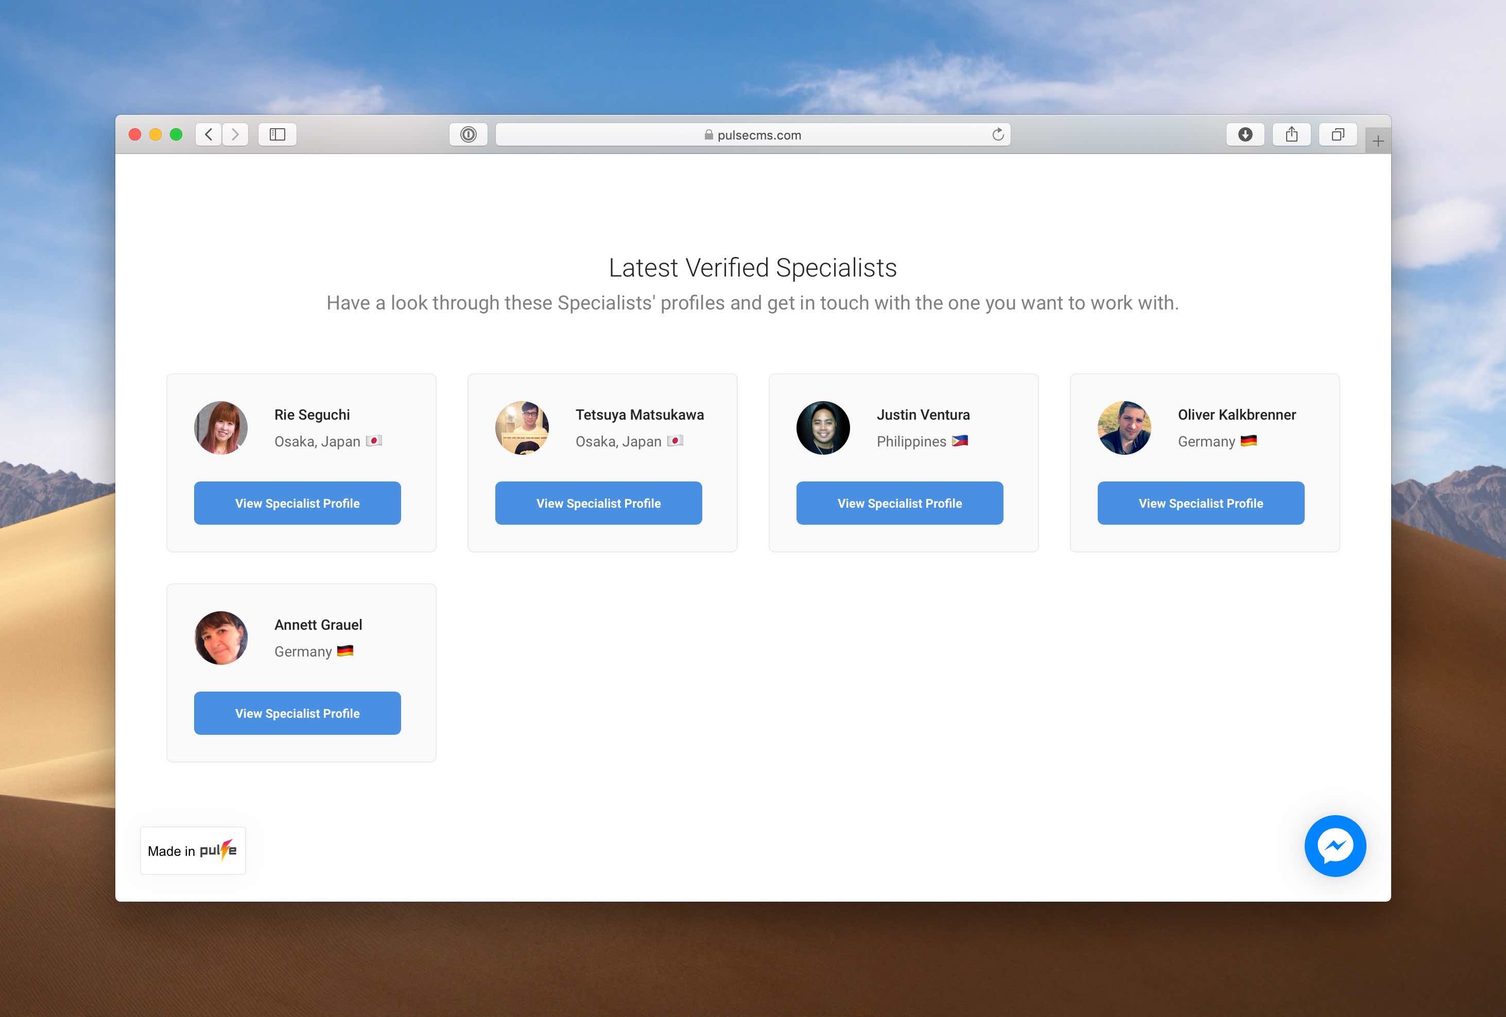Go forward with the Safari forward arrow
The image size is (1506, 1017).
click(x=235, y=134)
